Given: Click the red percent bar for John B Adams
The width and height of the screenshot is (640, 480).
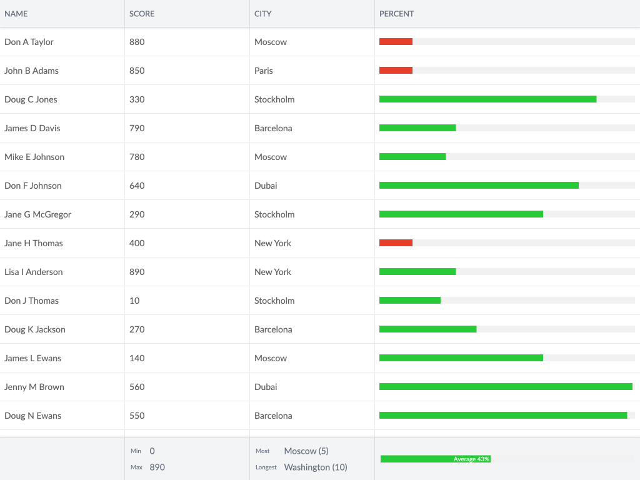Looking at the screenshot, I should (x=396, y=71).
